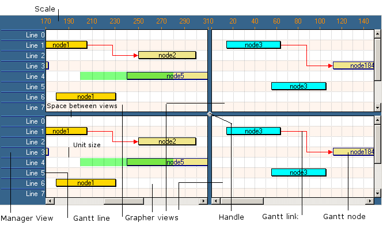
Task: Select node184 in the lower-right Gantt view
Action: point(354,152)
